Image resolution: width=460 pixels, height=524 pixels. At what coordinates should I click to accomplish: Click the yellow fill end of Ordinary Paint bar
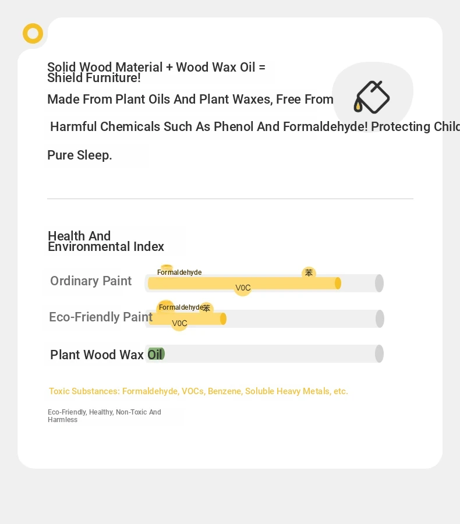coord(338,283)
